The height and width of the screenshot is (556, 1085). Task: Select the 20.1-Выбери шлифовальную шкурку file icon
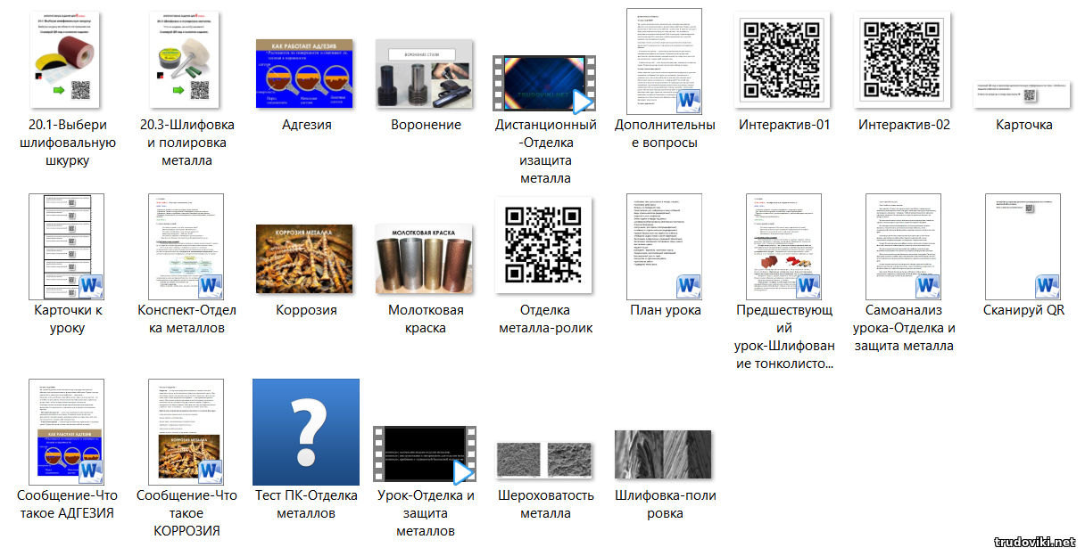[x=67, y=61]
